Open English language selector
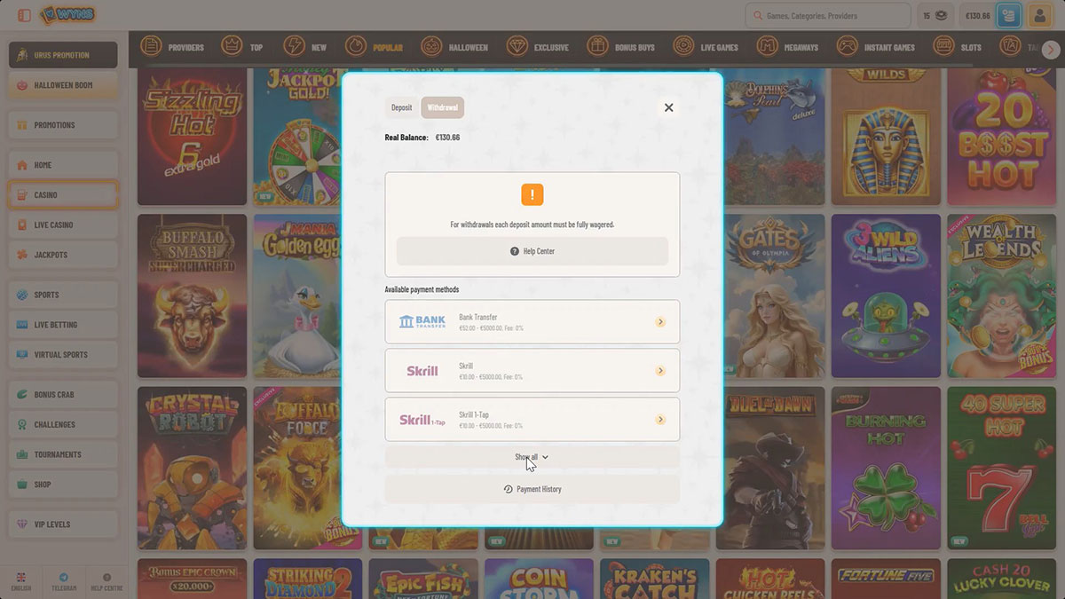 point(21,581)
